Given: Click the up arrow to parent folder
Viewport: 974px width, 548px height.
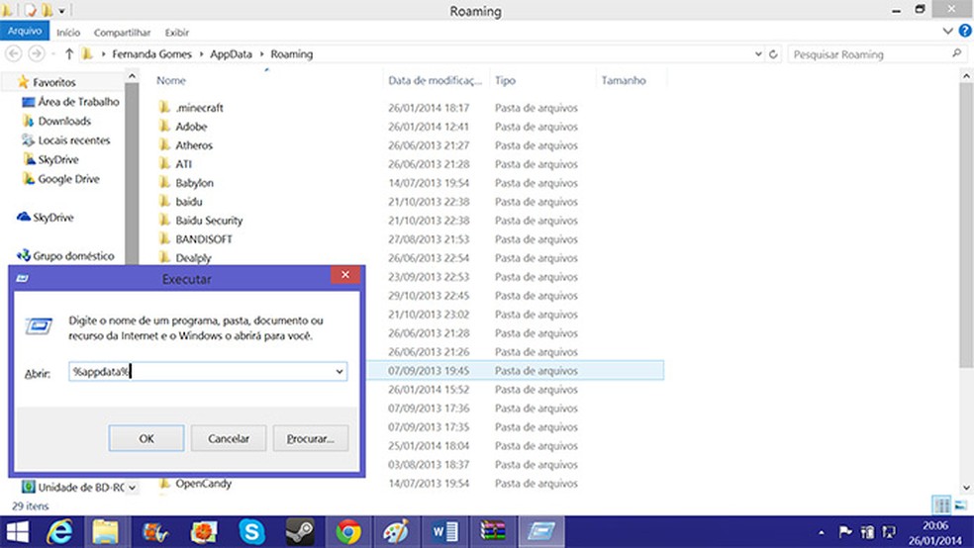Looking at the screenshot, I should click(x=69, y=54).
